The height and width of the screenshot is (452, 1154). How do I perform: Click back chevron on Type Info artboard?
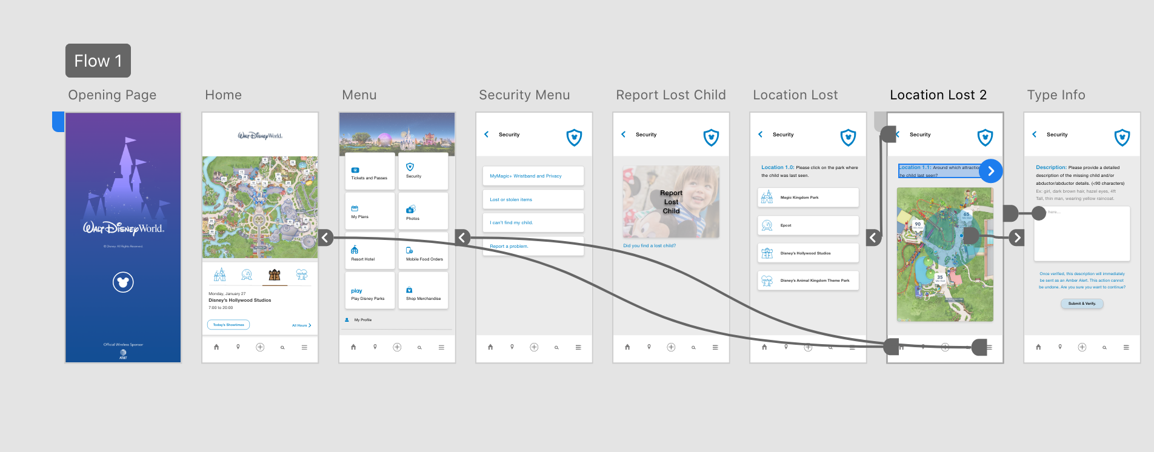[x=1034, y=135]
